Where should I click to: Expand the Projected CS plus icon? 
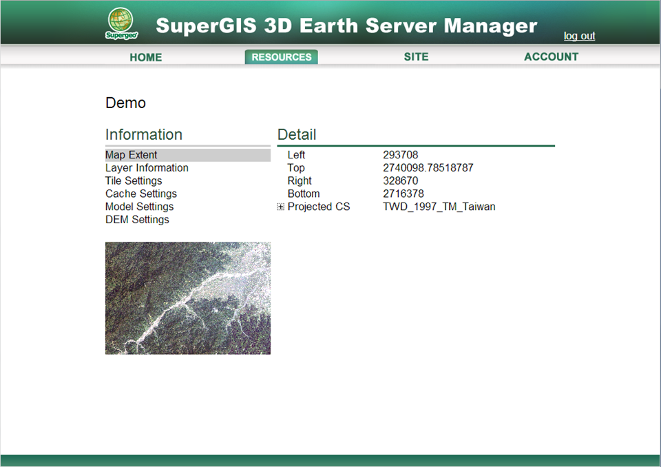pyautogui.click(x=281, y=207)
